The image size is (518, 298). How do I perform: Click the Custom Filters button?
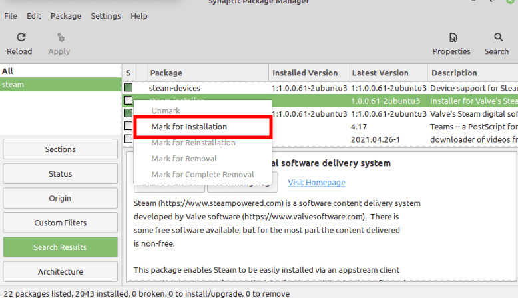(x=60, y=223)
